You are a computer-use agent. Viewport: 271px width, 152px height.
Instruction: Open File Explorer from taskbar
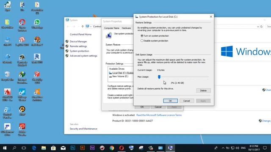point(44,148)
